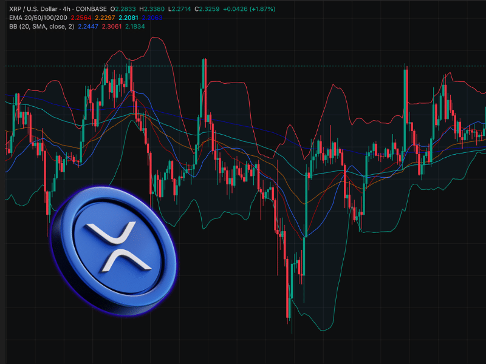Click the EMA 20 value 2.2564

(x=81, y=18)
